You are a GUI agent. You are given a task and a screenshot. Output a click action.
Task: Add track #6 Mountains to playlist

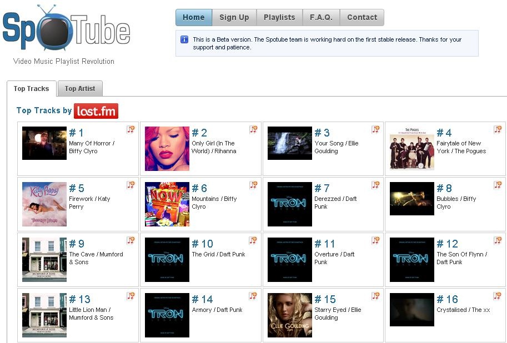point(253,185)
